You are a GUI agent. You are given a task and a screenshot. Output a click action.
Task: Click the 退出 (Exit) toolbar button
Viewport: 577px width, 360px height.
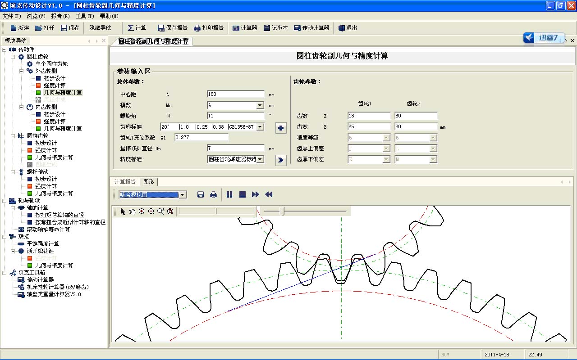pyautogui.click(x=348, y=28)
